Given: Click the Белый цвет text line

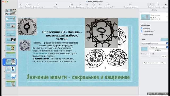Looking at the screenshot, I should [55, 55].
